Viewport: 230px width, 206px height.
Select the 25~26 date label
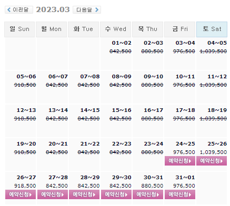(x=217, y=144)
